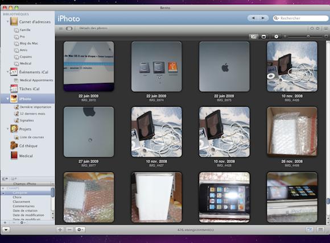Collapse the Projets disclosure triangle

pos(7,129)
